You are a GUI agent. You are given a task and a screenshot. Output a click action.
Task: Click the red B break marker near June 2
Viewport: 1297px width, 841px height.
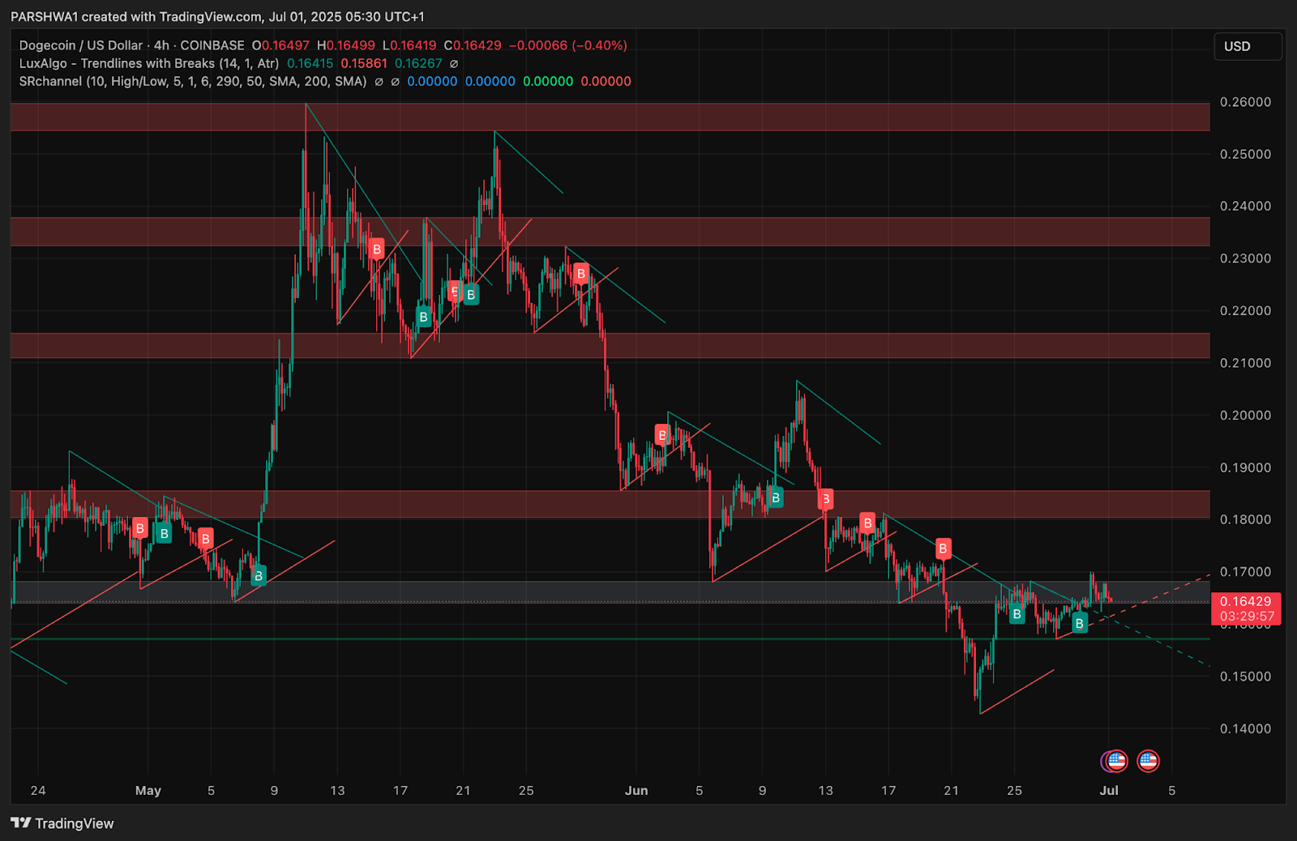click(x=661, y=435)
